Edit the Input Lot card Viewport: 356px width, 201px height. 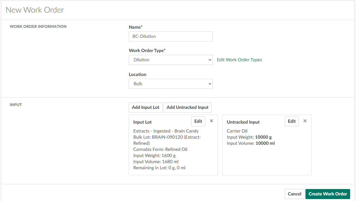[198, 121]
